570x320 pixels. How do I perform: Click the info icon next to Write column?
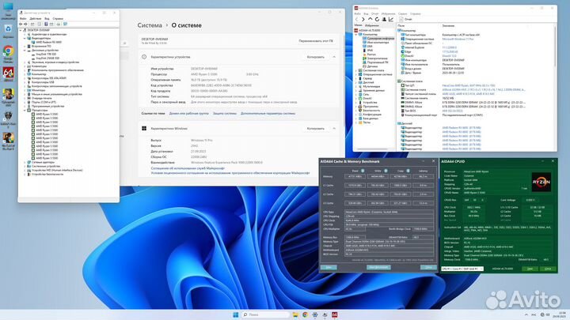point(386,171)
